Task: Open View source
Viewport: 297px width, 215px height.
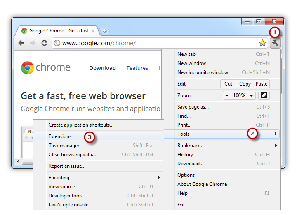Action: click(x=98, y=187)
